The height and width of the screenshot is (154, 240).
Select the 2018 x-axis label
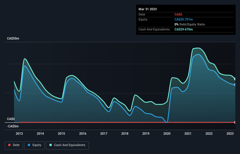coord(125,134)
